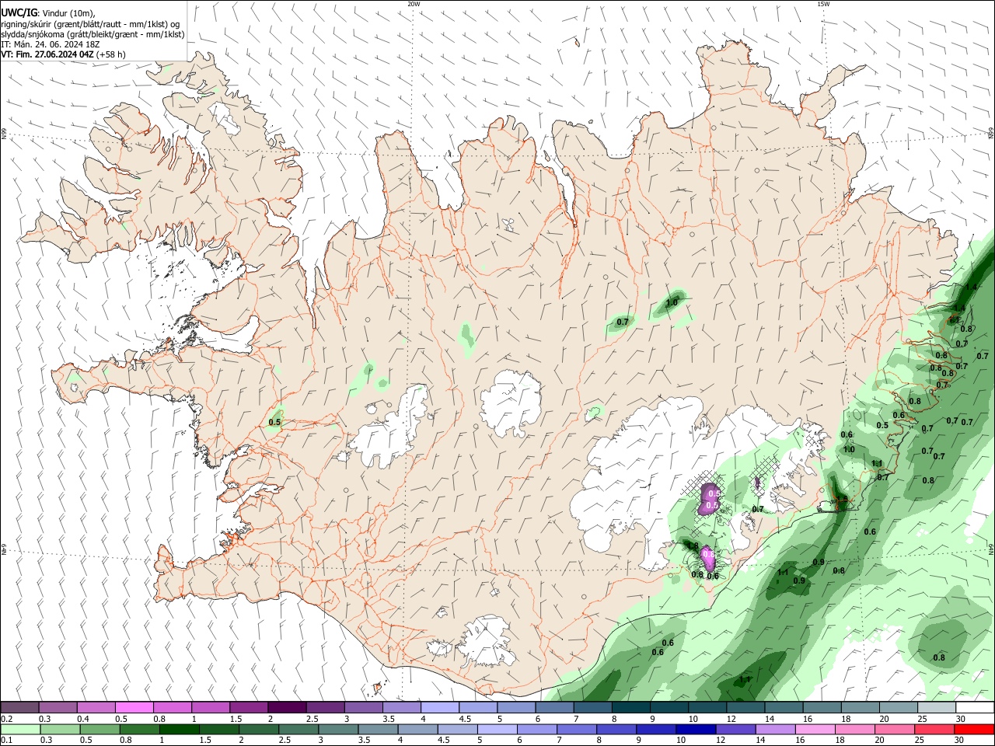The height and width of the screenshot is (746, 995).
Task: Pick the white 30 swatch ending the snow scale
Action: pyautogui.click(x=975, y=707)
